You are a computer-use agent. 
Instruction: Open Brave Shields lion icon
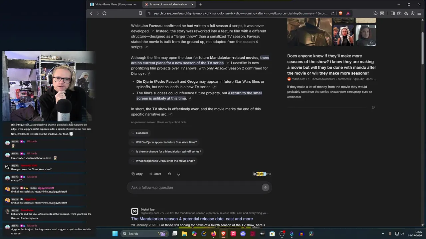[x=340, y=13]
